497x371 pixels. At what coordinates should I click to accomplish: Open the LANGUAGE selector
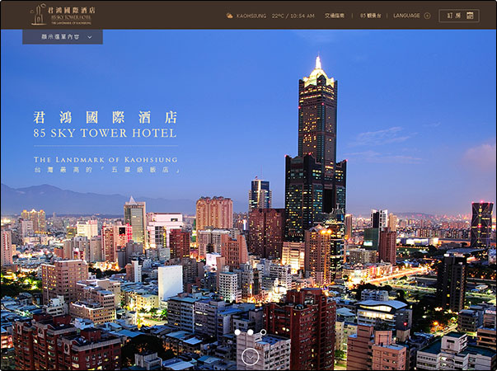point(406,16)
